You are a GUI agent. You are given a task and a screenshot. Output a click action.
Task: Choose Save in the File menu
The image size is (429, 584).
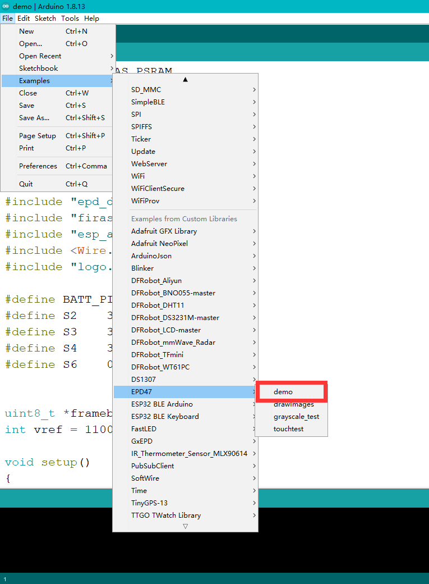click(58, 106)
